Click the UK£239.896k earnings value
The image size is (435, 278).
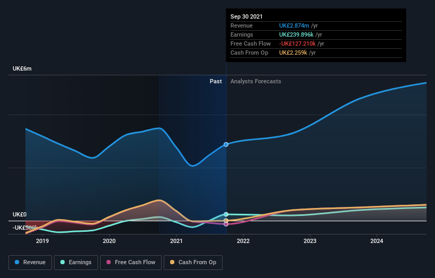pyautogui.click(x=296, y=34)
